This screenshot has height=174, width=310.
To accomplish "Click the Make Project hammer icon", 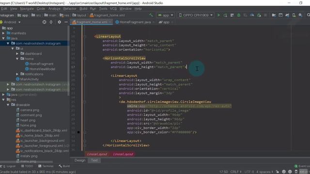I will point(151,15).
